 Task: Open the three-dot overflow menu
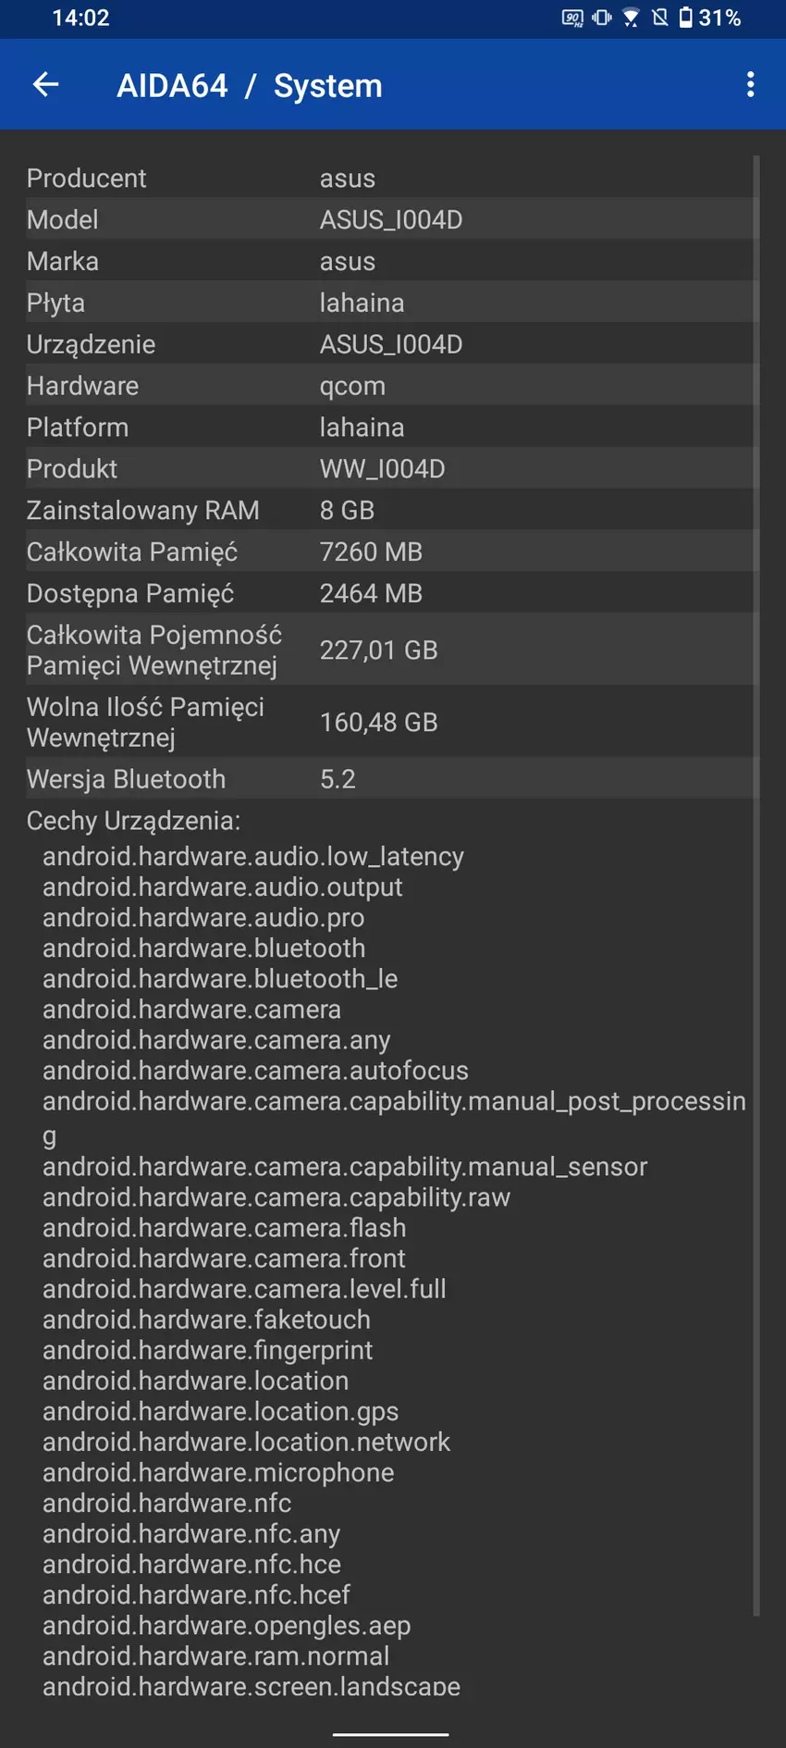pyautogui.click(x=750, y=85)
